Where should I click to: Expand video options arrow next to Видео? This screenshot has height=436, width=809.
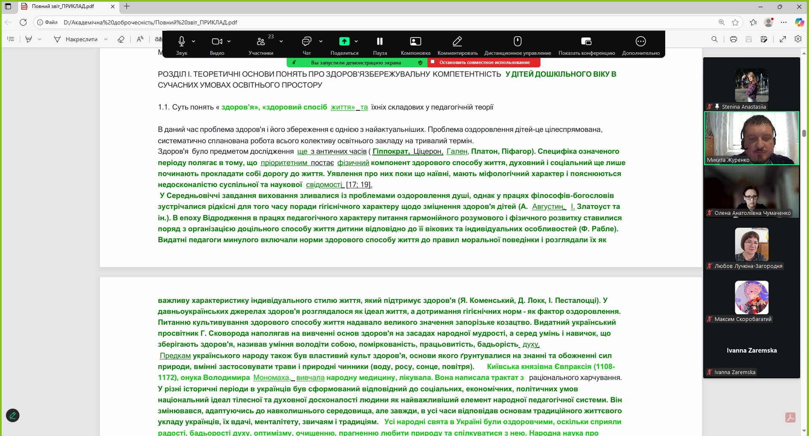(229, 41)
